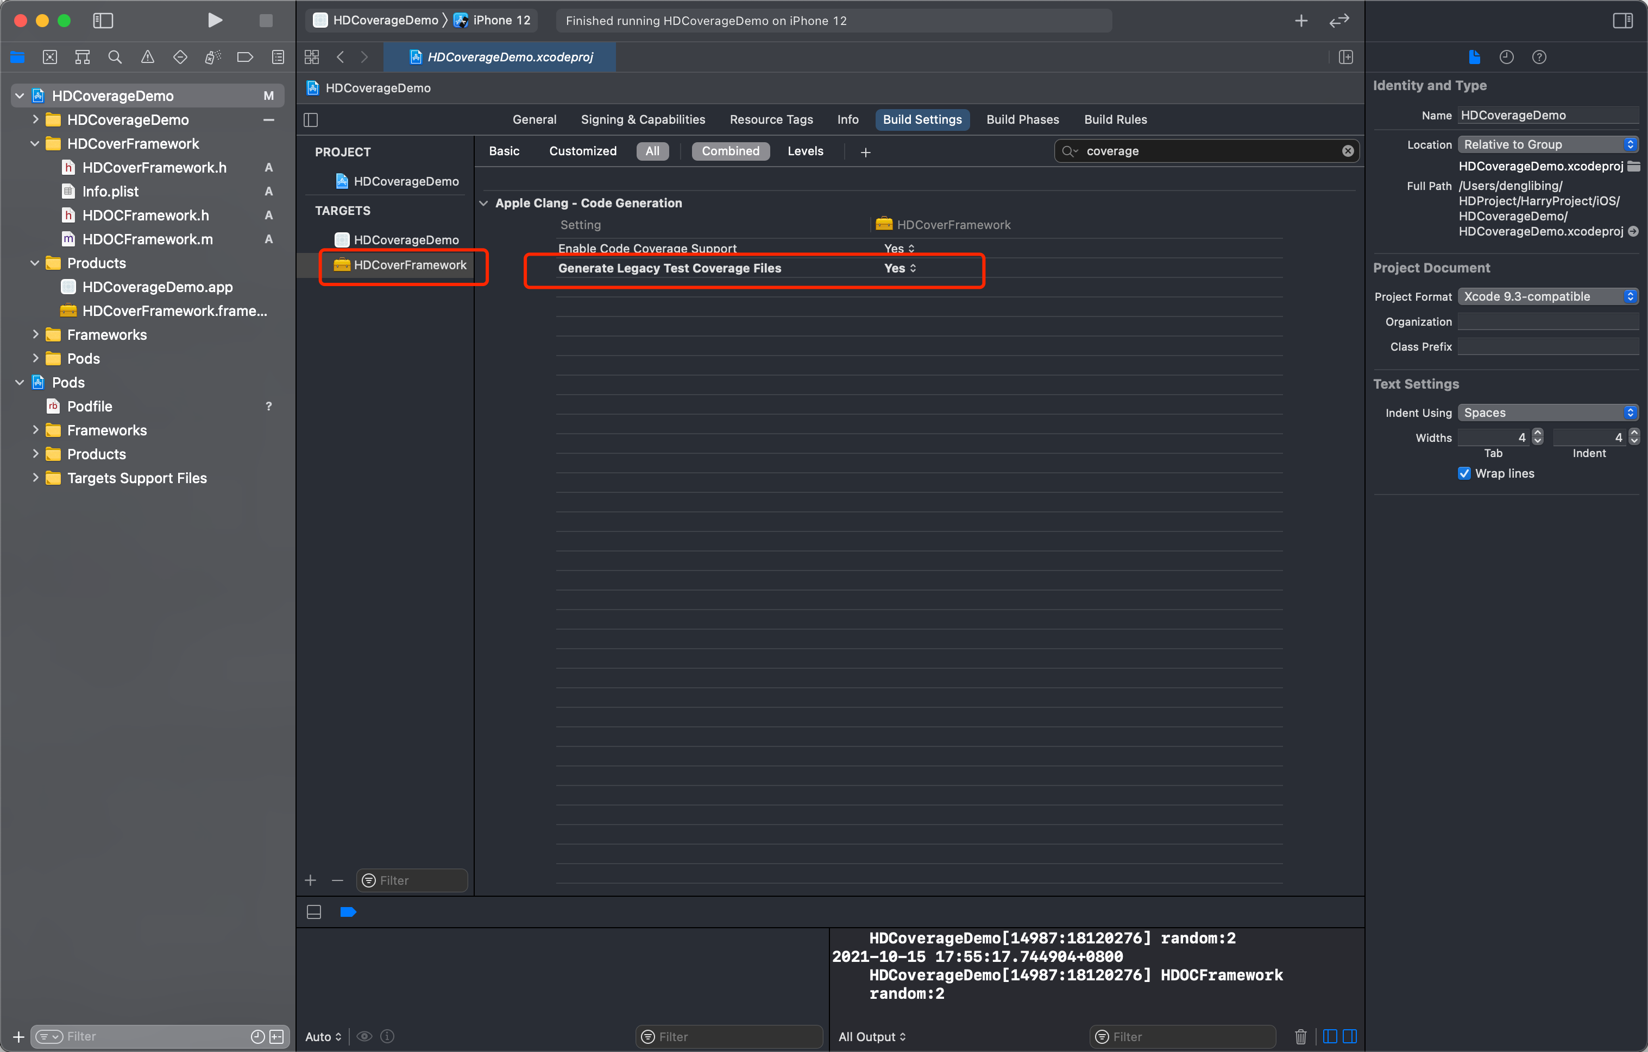This screenshot has width=1648, height=1052.
Task: Open the Indent Using Spaces dropdown
Action: (x=1548, y=413)
